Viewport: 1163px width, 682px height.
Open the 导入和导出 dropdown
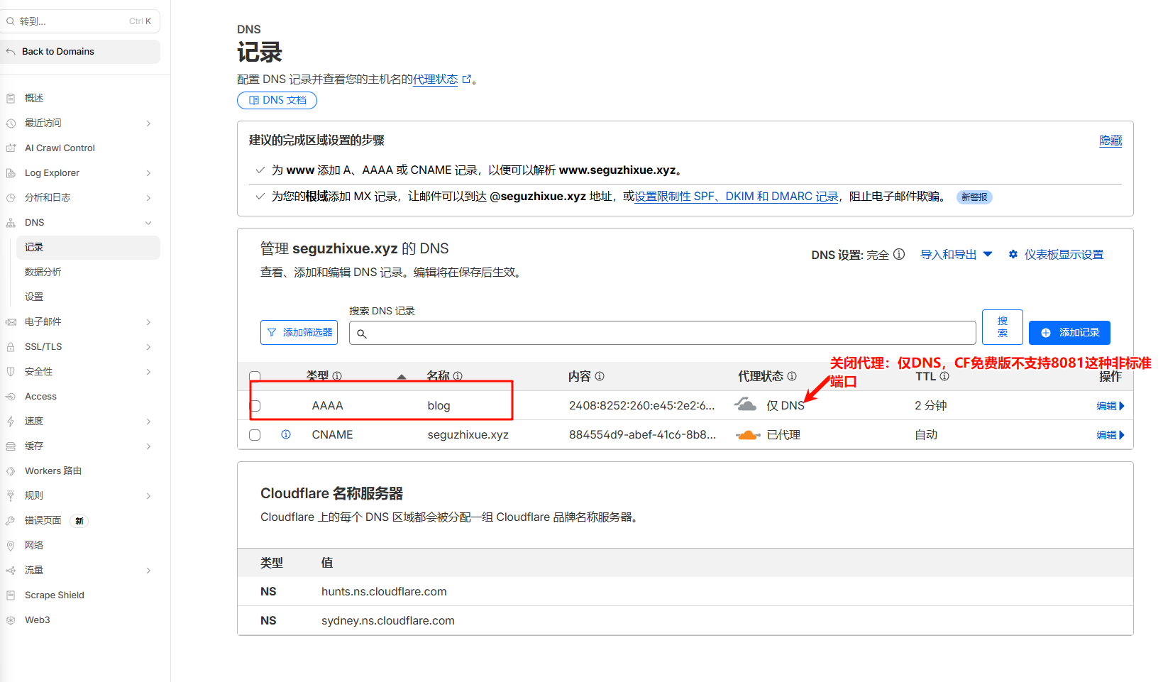click(x=956, y=254)
